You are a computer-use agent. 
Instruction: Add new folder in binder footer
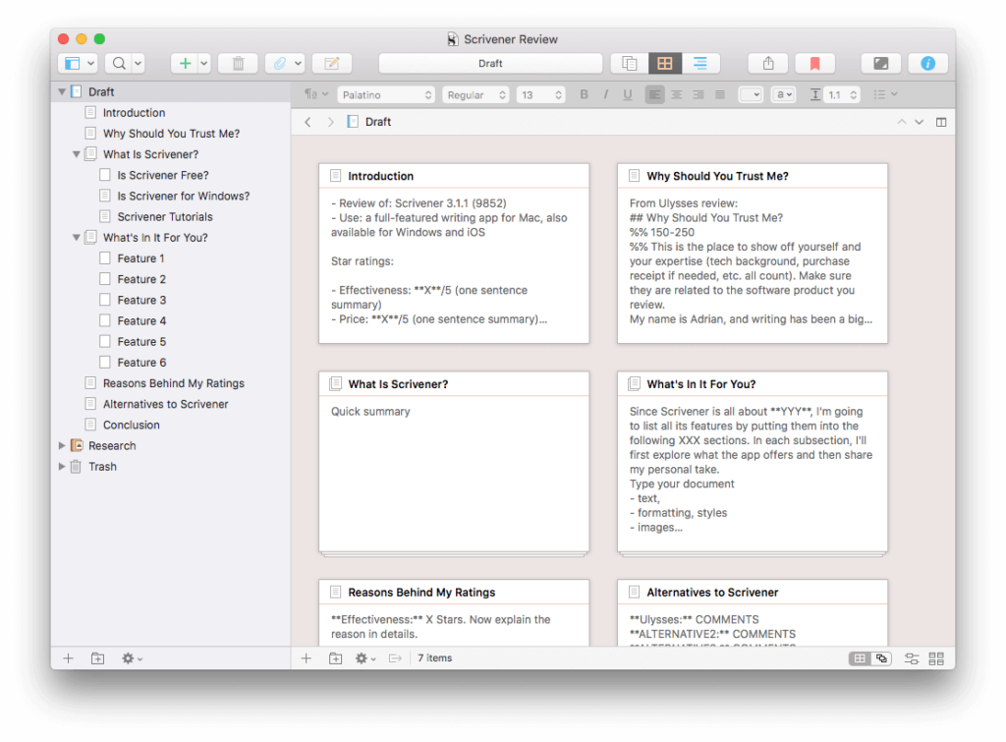[97, 658]
